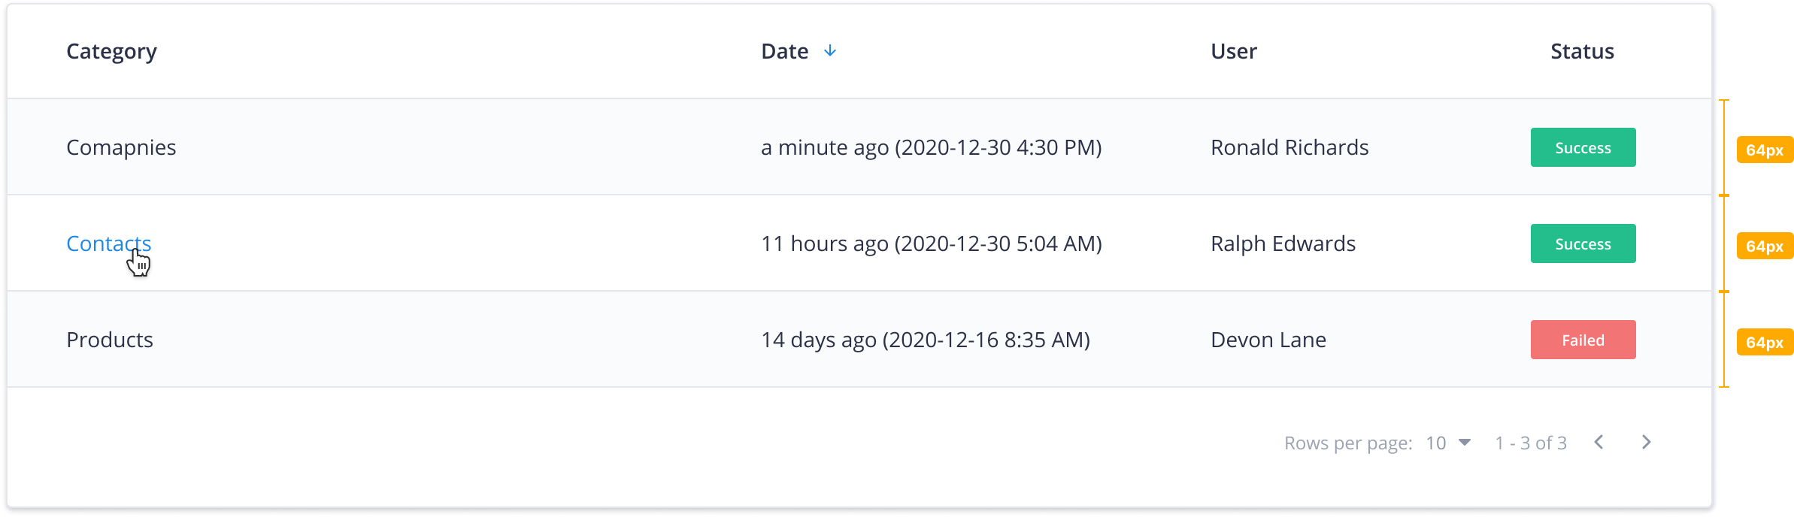
Task: Click the '11 hours ago' date cell
Action: pyautogui.click(x=931, y=243)
